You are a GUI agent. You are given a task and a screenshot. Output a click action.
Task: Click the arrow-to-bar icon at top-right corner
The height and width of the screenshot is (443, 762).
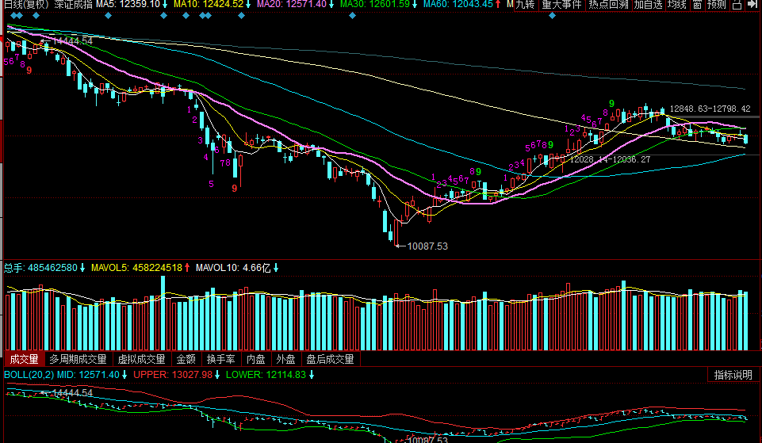pyautogui.click(x=753, y=5)
